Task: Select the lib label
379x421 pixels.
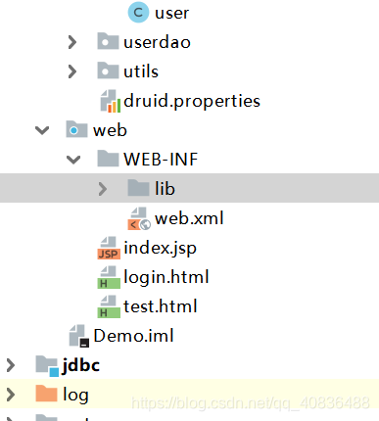Action: [x=165, y=189]
